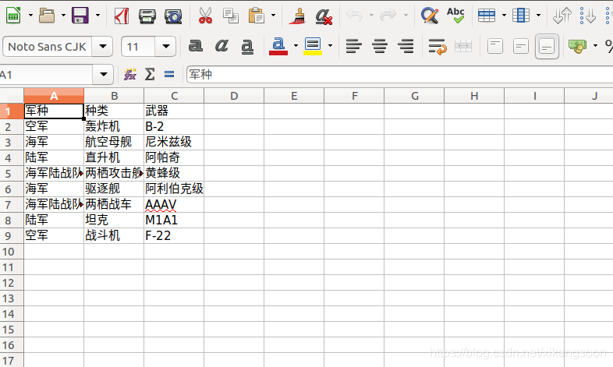Click the Insert Columns icon
The width and height of the screenshot is (613, 367).
coord(521,16)
